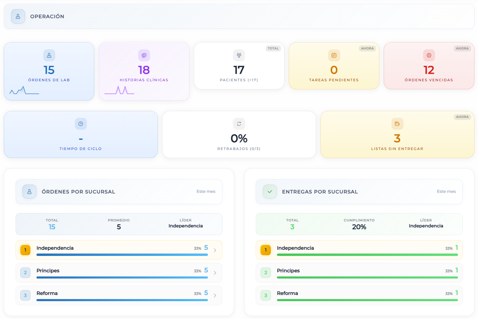Open the Entregas por Sucursal 'Este mes' filter
This screenshot has height=319, width=478.
coord(446,191)
